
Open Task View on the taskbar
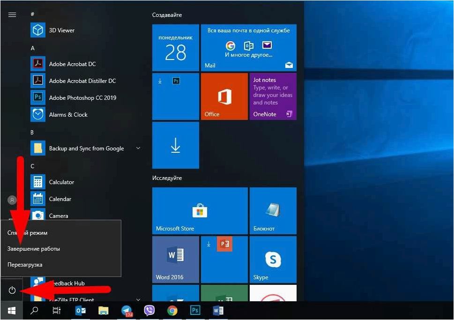pos(57,311)
